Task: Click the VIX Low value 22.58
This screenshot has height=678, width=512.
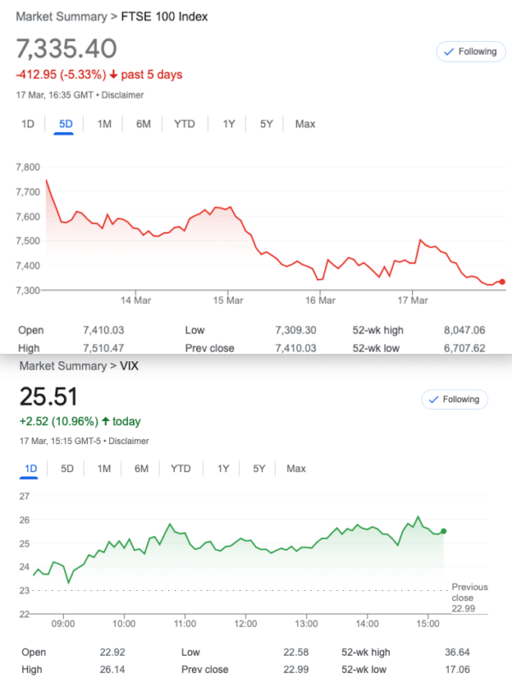Action: tap(296, 652)
